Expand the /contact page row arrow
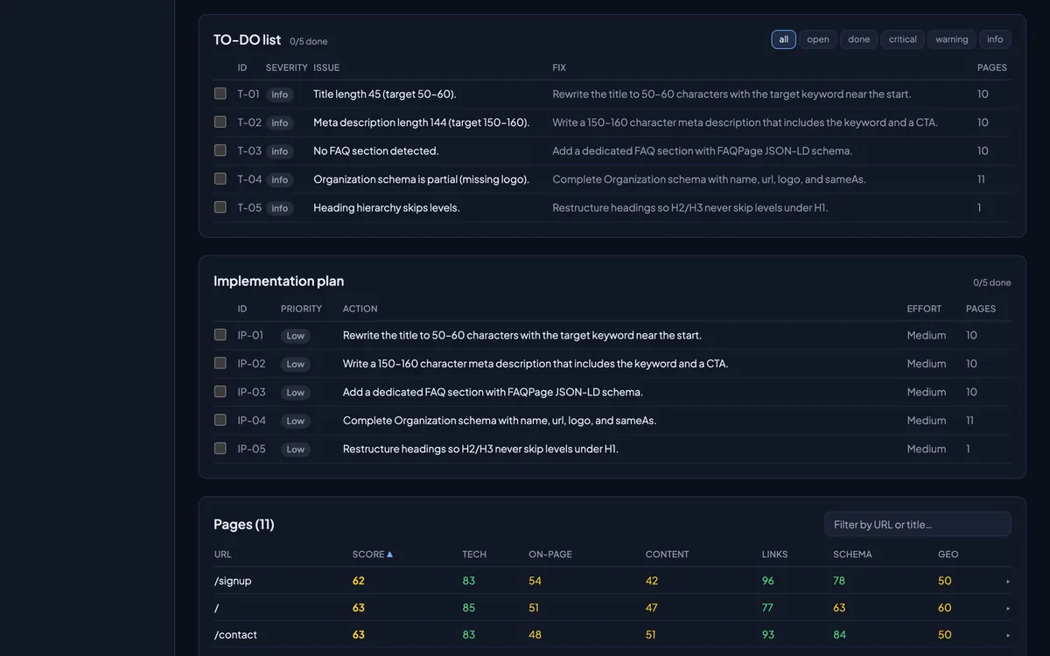1050x656 pixels. [x=1008, y=635]
